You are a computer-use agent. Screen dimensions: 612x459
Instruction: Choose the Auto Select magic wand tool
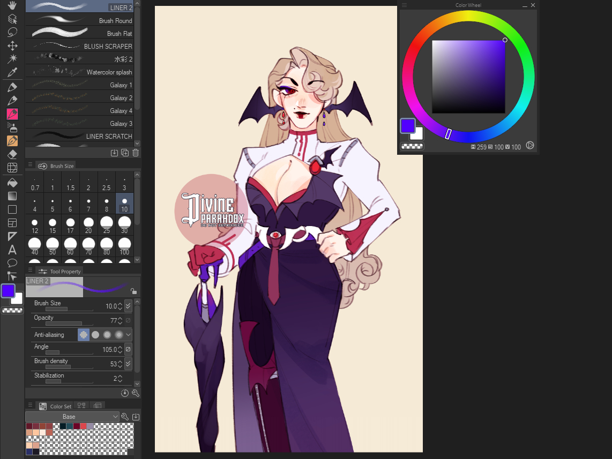click(12, 59)
